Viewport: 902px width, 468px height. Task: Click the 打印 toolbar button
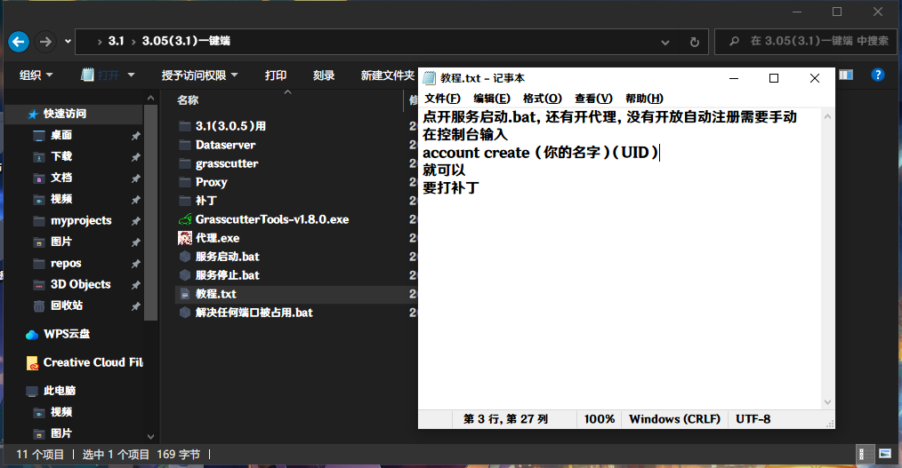276,75
